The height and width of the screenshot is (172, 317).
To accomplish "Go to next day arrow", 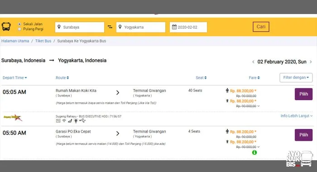I will pyautogui.click(x=311, y=62).
